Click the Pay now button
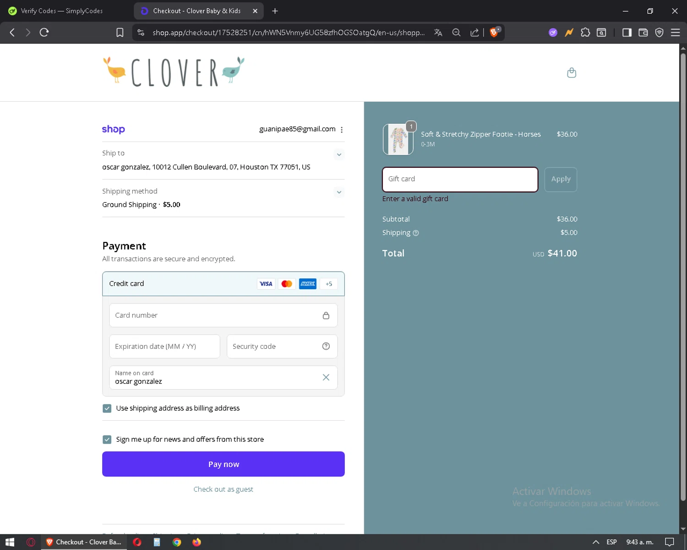 coord(224,464)
